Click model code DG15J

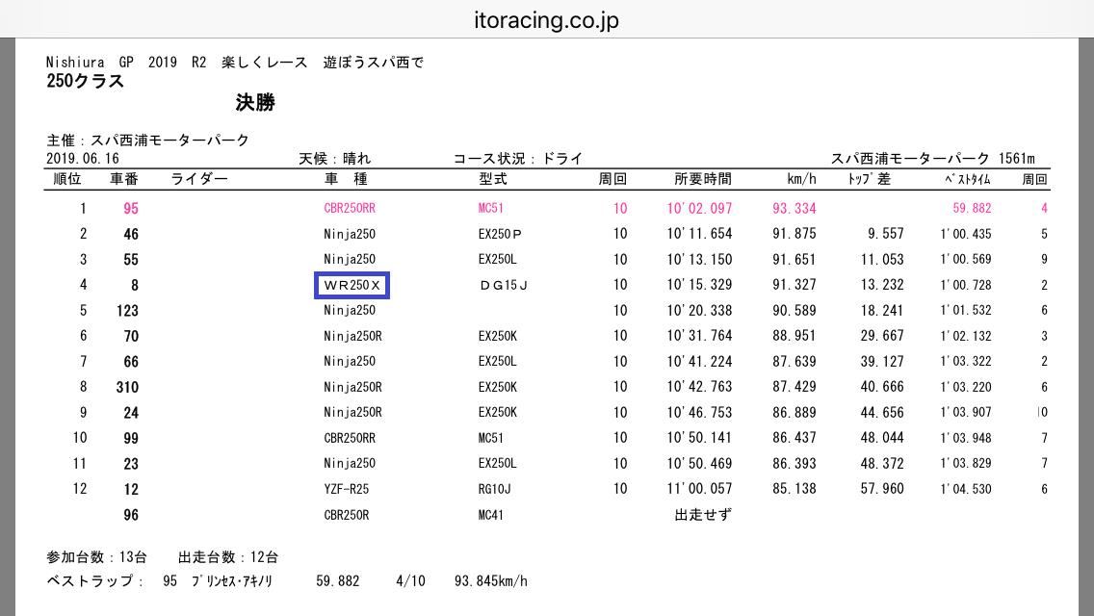pyautogui.click(x=504, y=285)
